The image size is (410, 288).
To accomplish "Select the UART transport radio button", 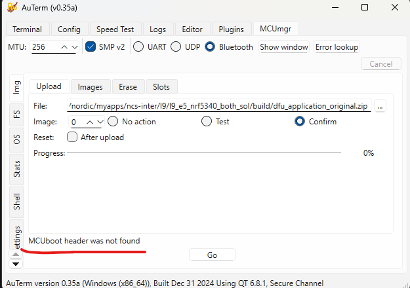I will click(x=138, y=47).
